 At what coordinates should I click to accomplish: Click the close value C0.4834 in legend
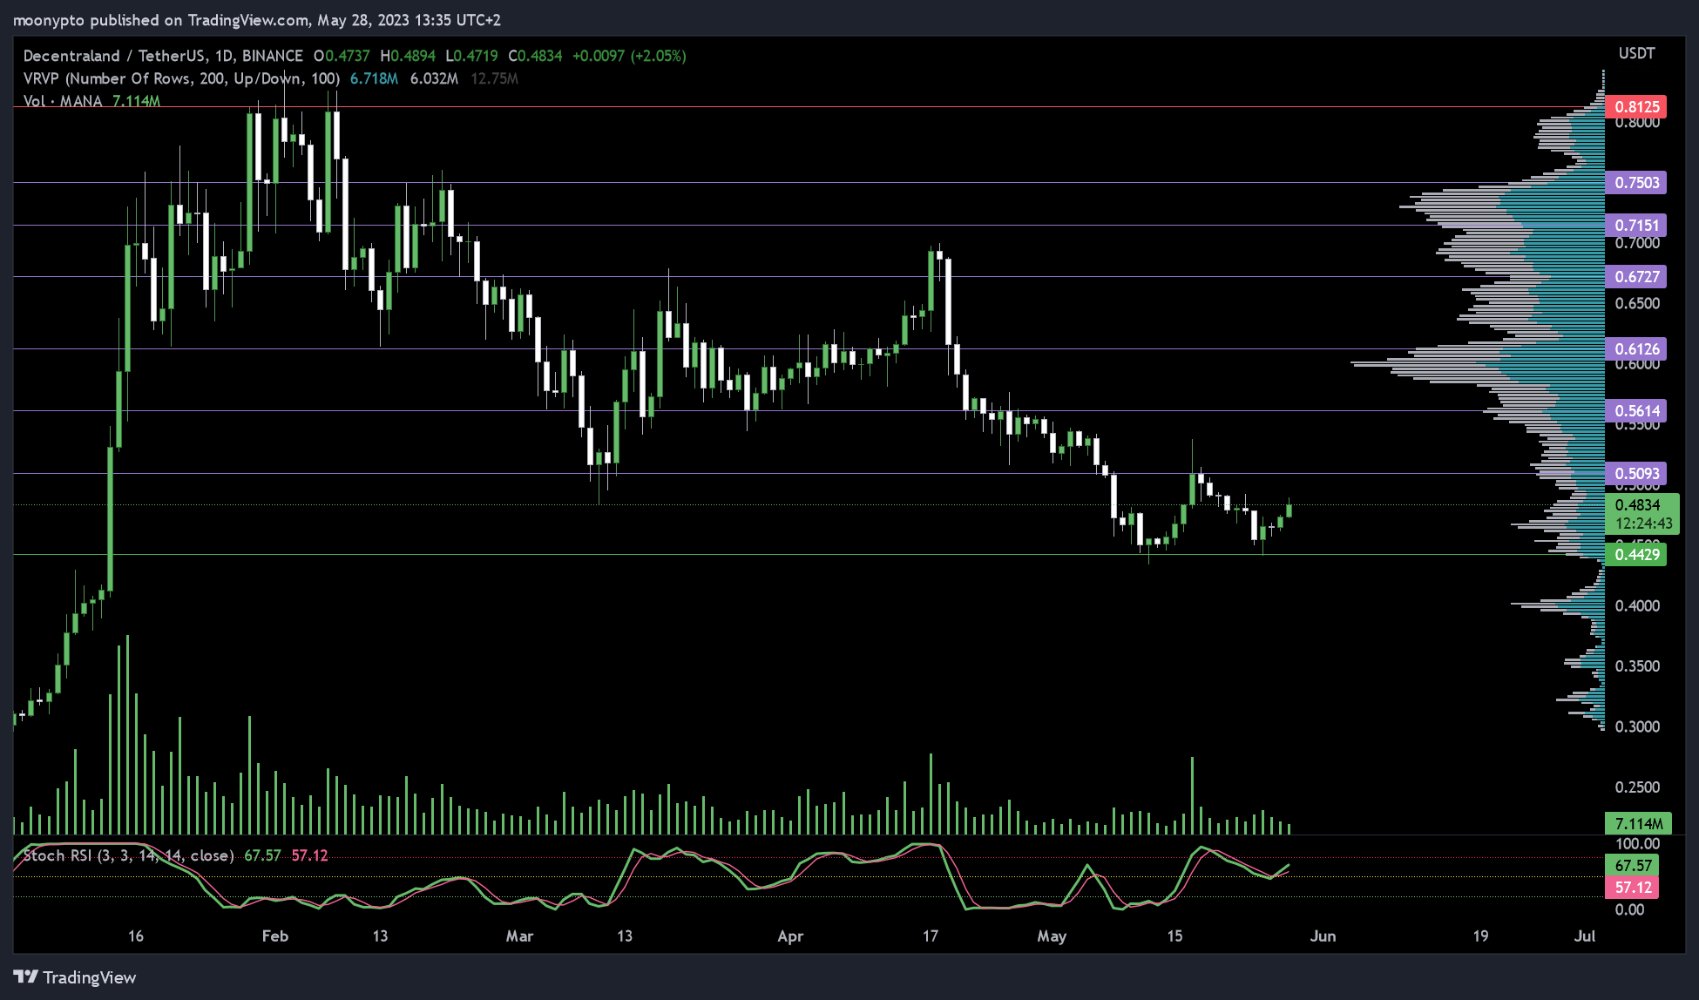pyautogui.click(x=536, y=56)
